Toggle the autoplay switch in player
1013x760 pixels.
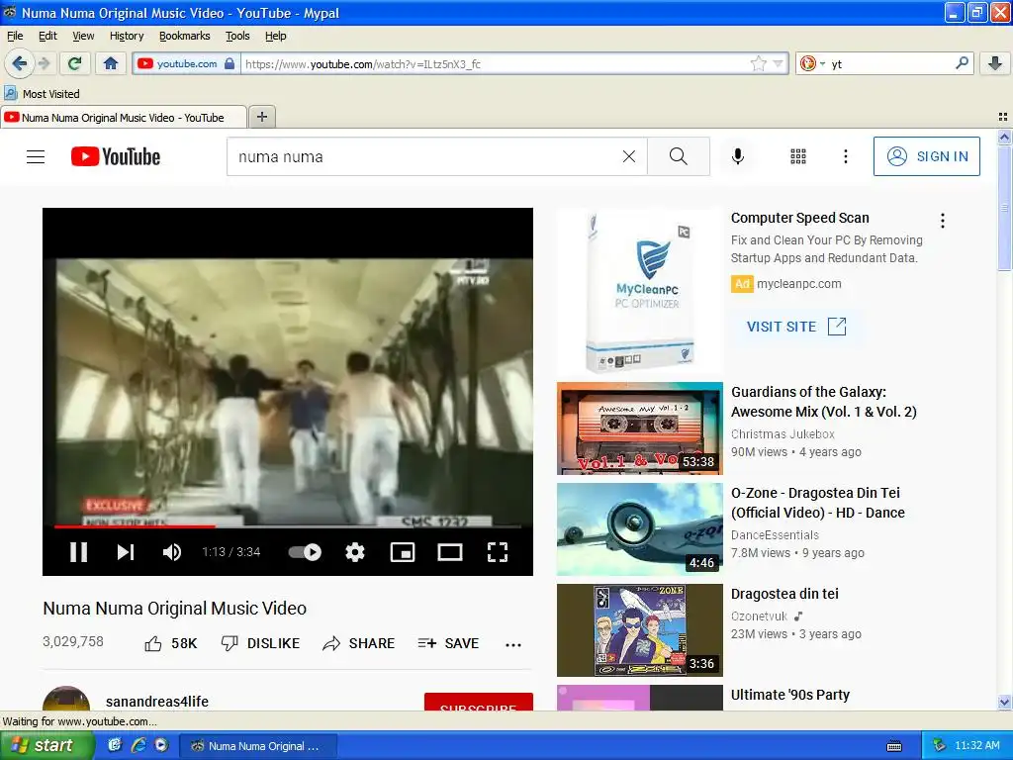pos(305,552)
